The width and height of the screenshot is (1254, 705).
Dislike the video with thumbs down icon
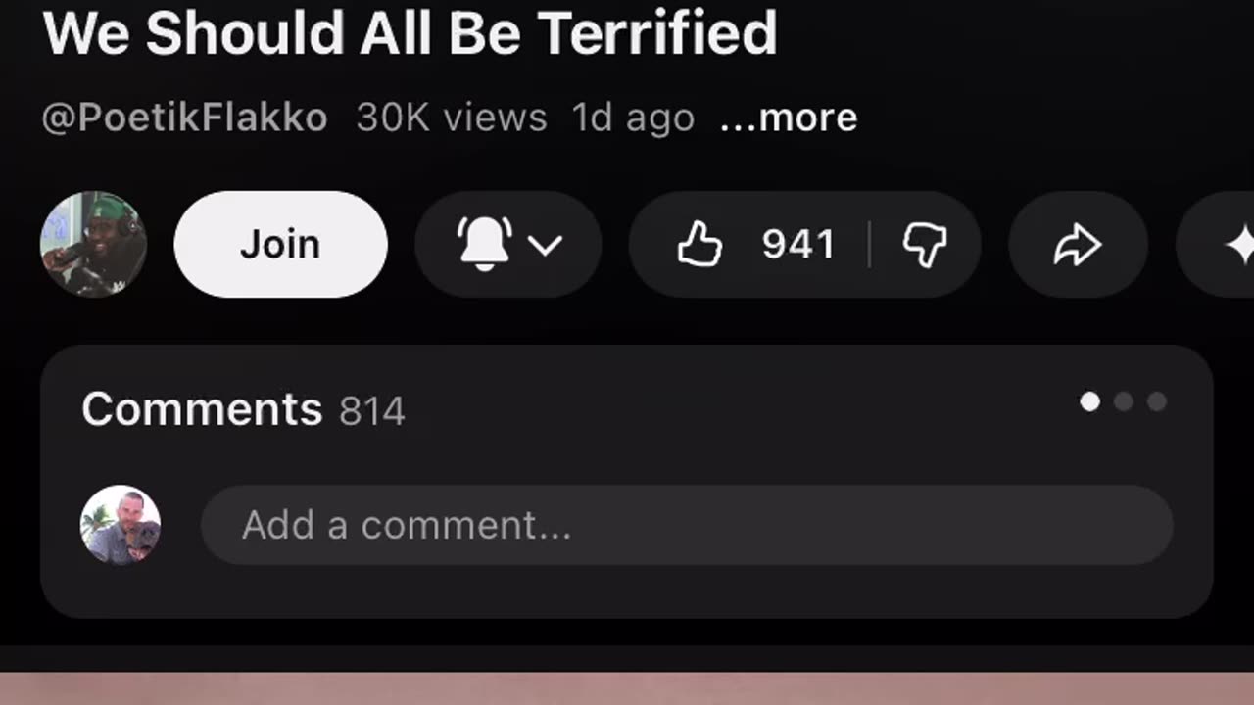coord(924,245)
